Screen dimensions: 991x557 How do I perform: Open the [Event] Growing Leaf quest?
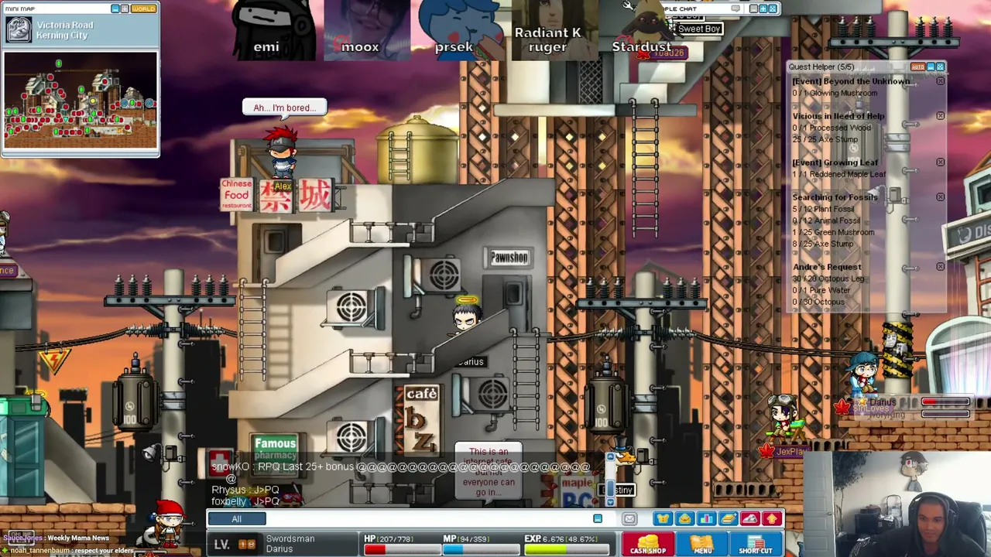[x=835, y=162]
